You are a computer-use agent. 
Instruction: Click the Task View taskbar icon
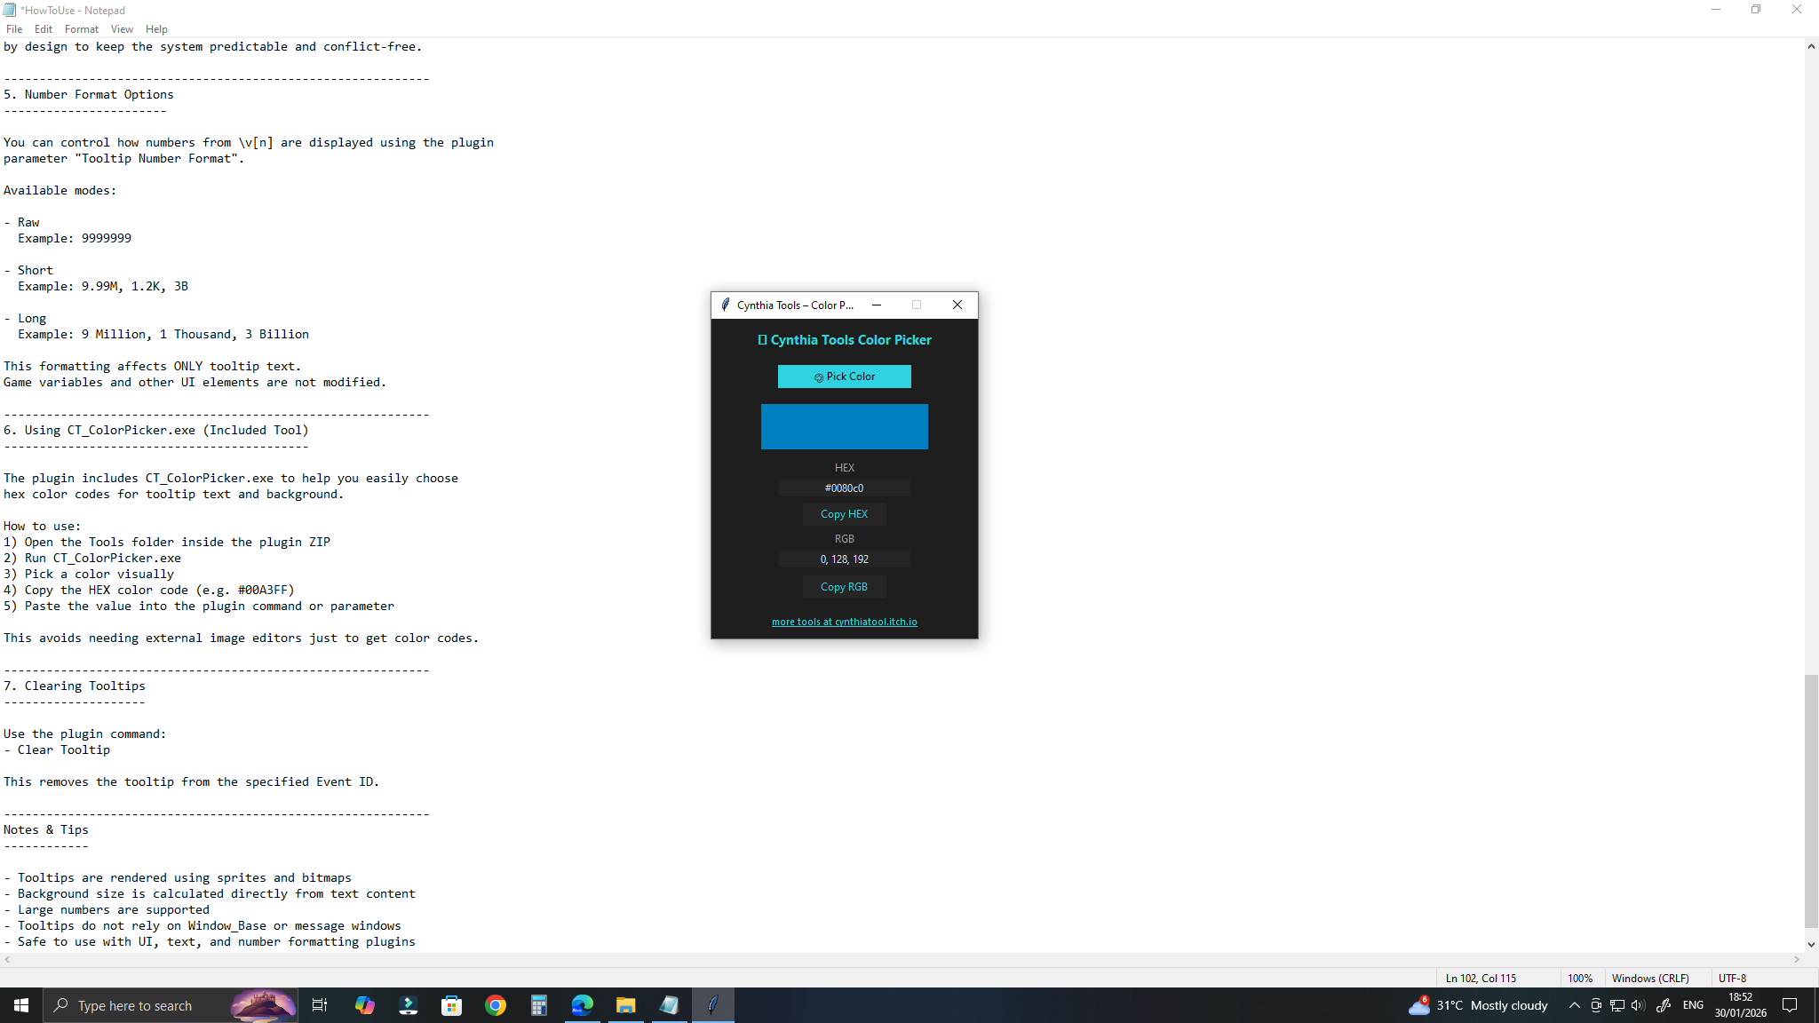tap(320, 1005)
